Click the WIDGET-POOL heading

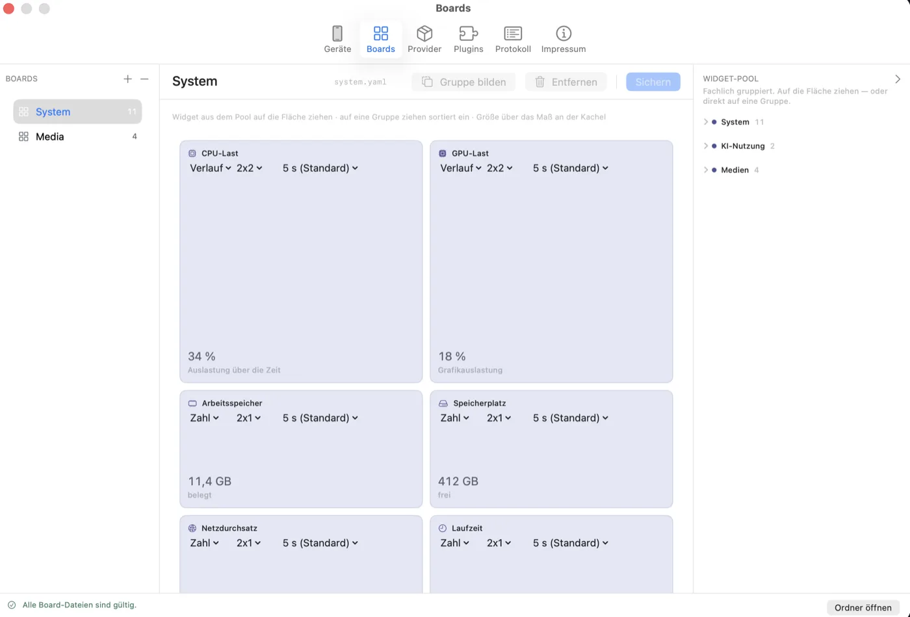click(x=731, y=79)
